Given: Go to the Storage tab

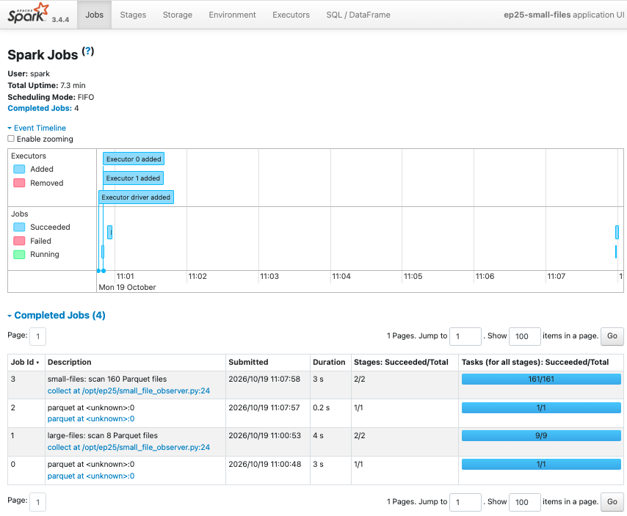Looking at the screenshot, I should (x=178, y=15).
